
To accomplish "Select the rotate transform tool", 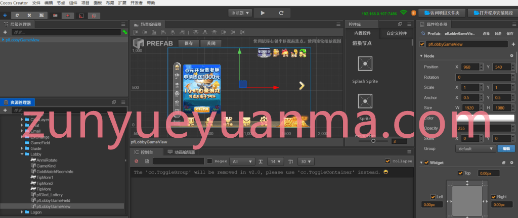I will [x=17, y=15].
